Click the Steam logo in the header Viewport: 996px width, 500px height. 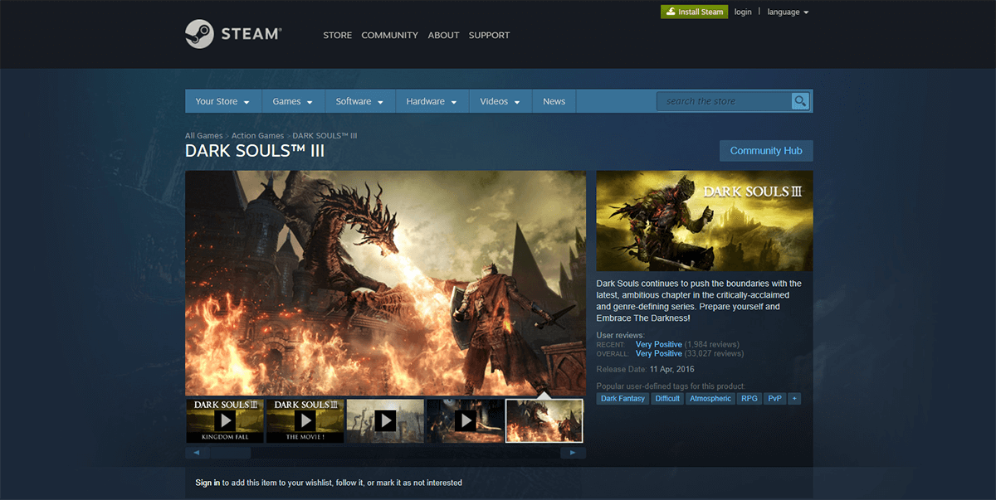[x=233, y=34]
